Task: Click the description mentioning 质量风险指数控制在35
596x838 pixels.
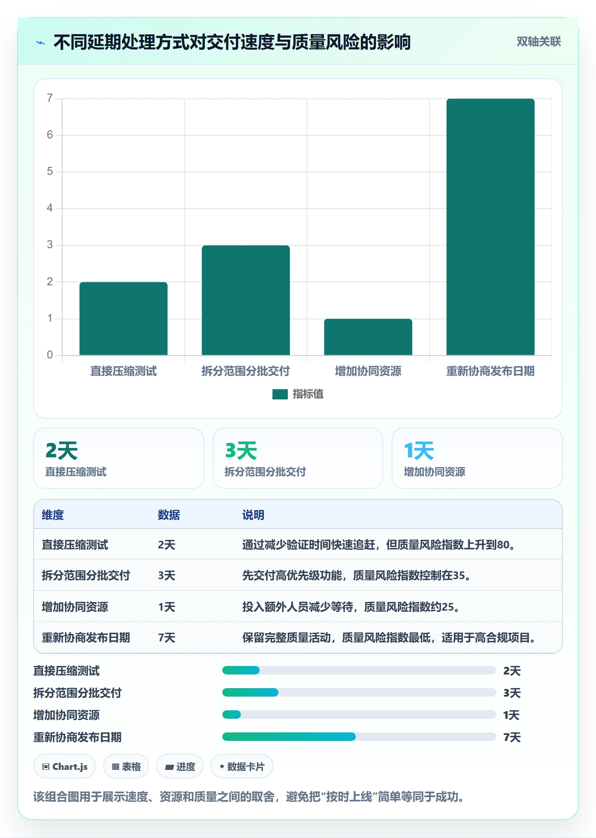Action: pyautogui.click(x=357, y=576)
